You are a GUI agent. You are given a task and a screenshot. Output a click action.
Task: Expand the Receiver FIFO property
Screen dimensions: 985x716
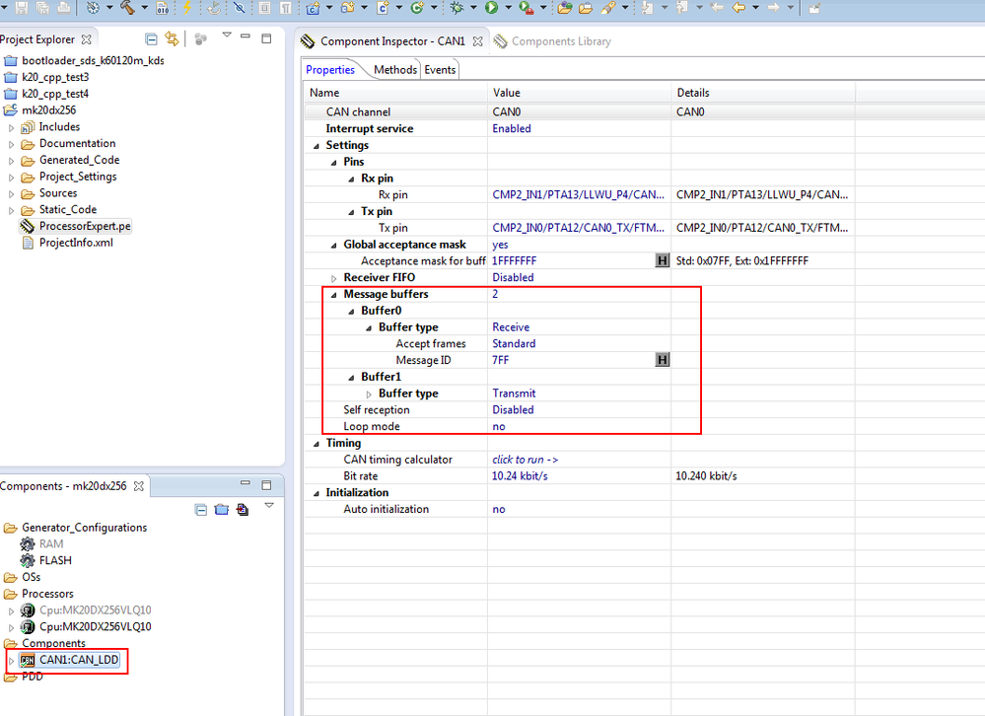coord(334,278)
